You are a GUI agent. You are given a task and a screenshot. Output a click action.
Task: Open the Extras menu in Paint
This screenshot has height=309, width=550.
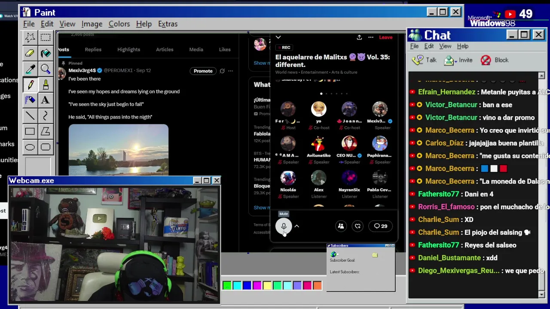[x=168, y=24]
